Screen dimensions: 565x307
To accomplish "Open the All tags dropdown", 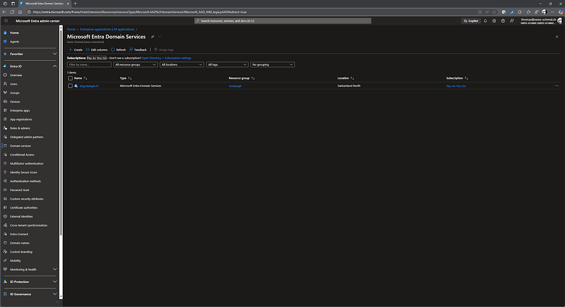I will (x=227, y=65).
